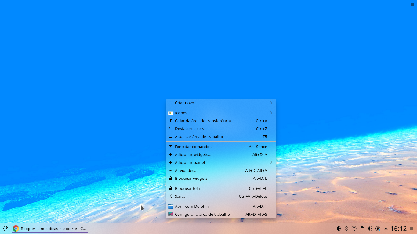The height and width of the screenshot is (234, 417).
Task: Open the Wi-Fi network tray icon
Action: (x=354, y=229)
